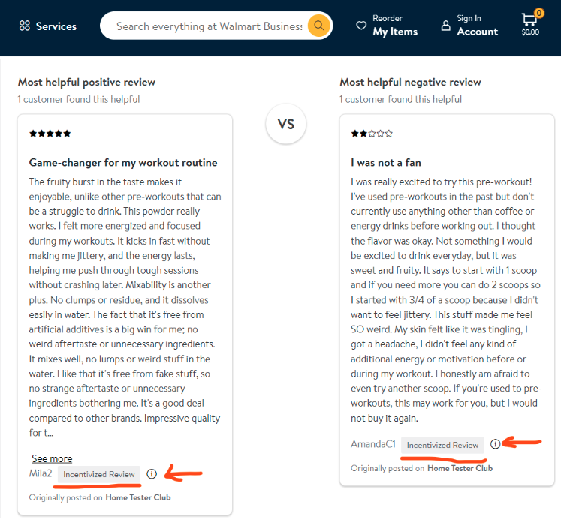Open the Services menu
The height and width of the screenshot is (520, 561).
48,26
